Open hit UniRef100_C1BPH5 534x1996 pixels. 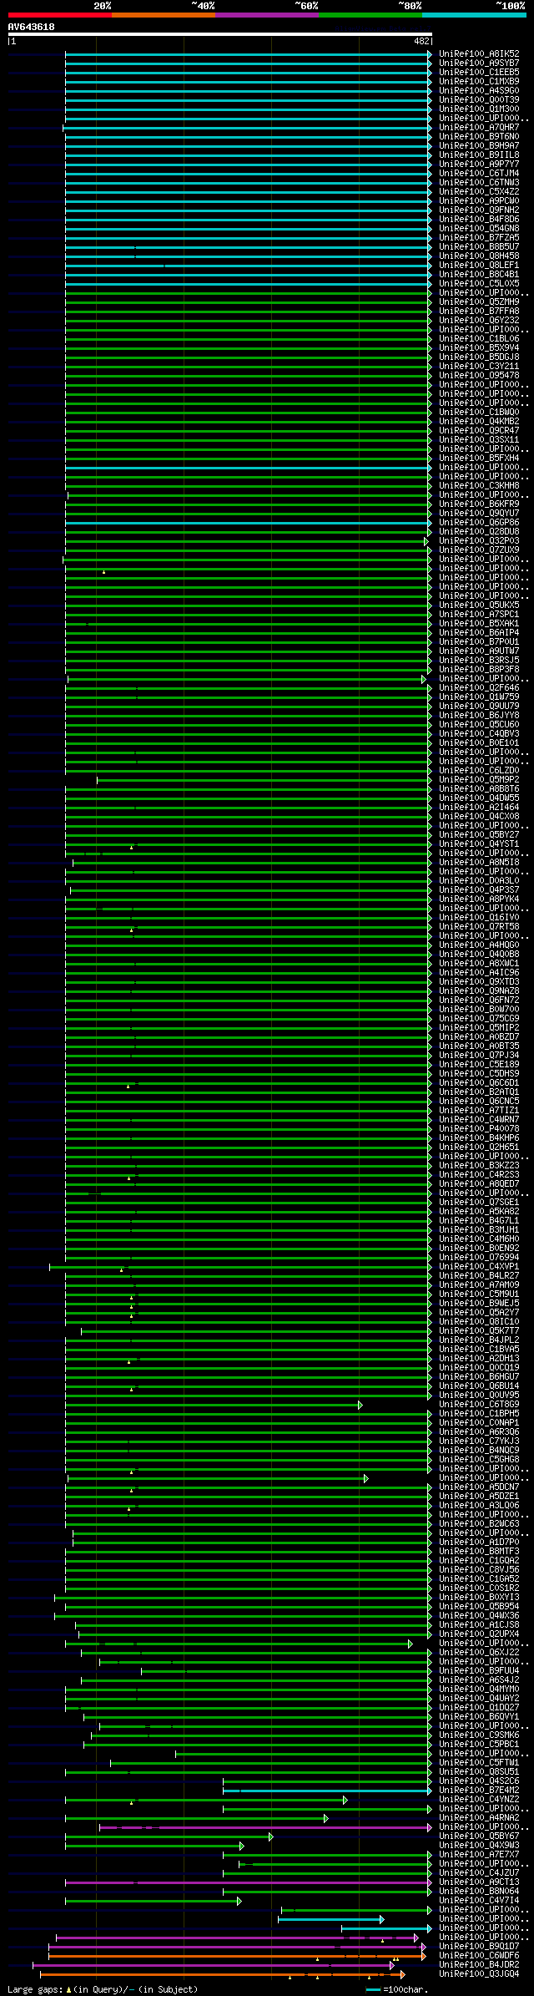[479, 1414]
